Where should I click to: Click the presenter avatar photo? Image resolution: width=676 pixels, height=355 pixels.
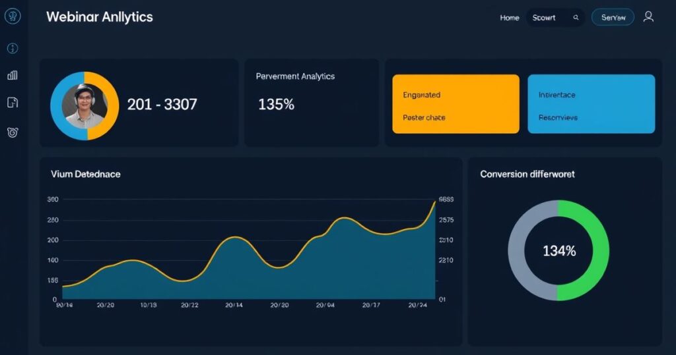(84, 106)
